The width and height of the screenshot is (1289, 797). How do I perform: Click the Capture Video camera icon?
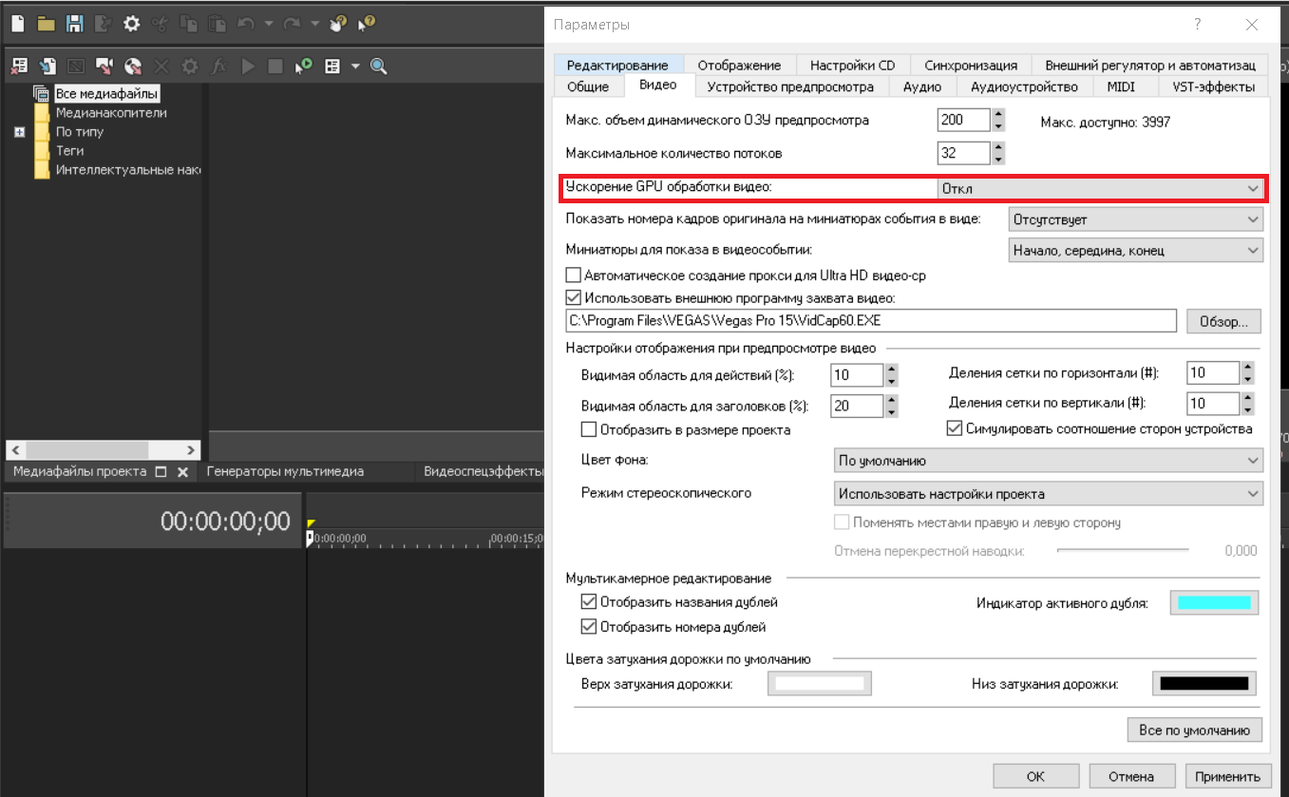(x=104, y=66)
